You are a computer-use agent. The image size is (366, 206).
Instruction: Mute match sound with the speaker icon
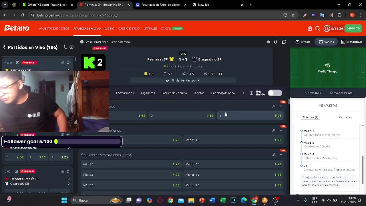[268, 42]
